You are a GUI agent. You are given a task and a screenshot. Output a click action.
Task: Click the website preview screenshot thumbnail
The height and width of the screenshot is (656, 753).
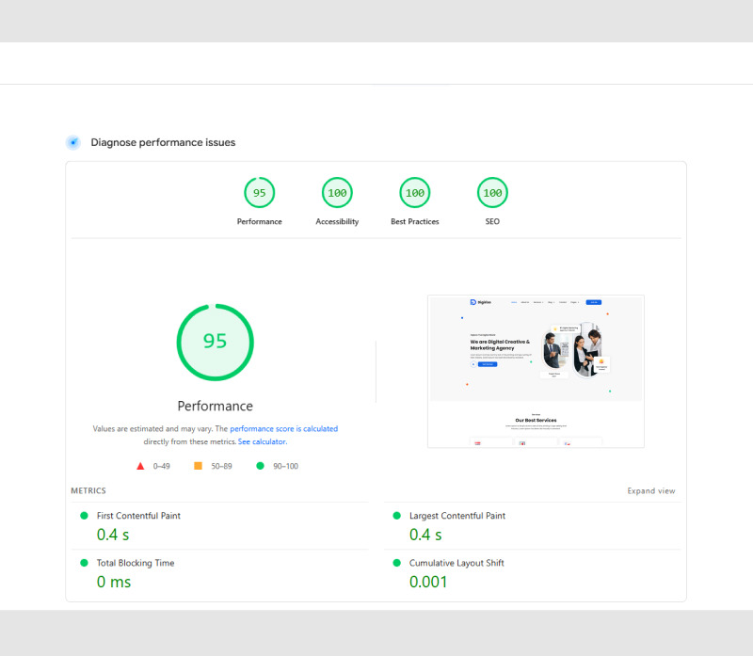point(536,369)
